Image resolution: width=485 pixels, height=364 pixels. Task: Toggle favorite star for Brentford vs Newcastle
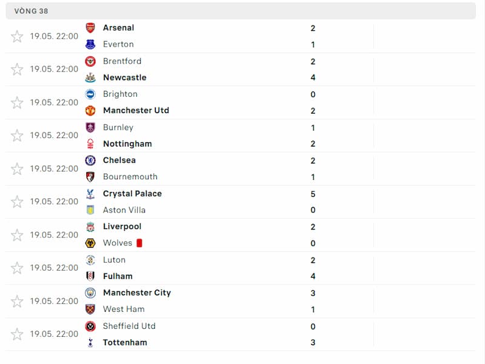click(x=17, y=69)
